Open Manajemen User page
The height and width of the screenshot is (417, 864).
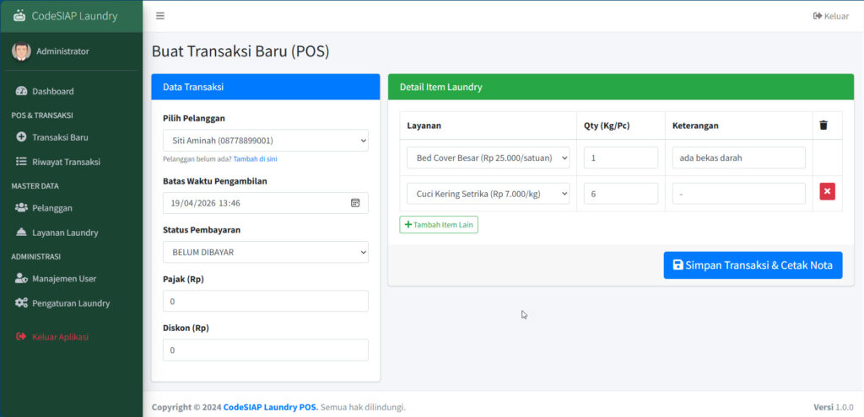pos(64,279)
